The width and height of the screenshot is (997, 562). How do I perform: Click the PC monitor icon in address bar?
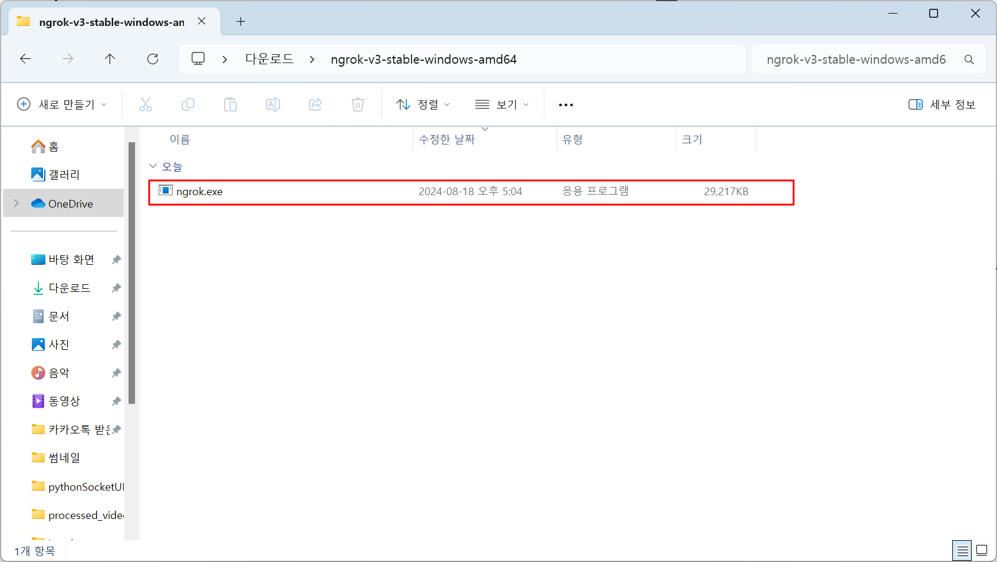pos(198,59)
